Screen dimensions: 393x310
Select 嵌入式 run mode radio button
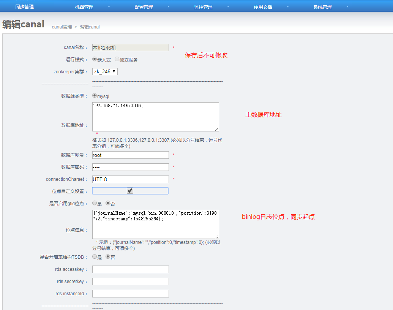point(95,59)
